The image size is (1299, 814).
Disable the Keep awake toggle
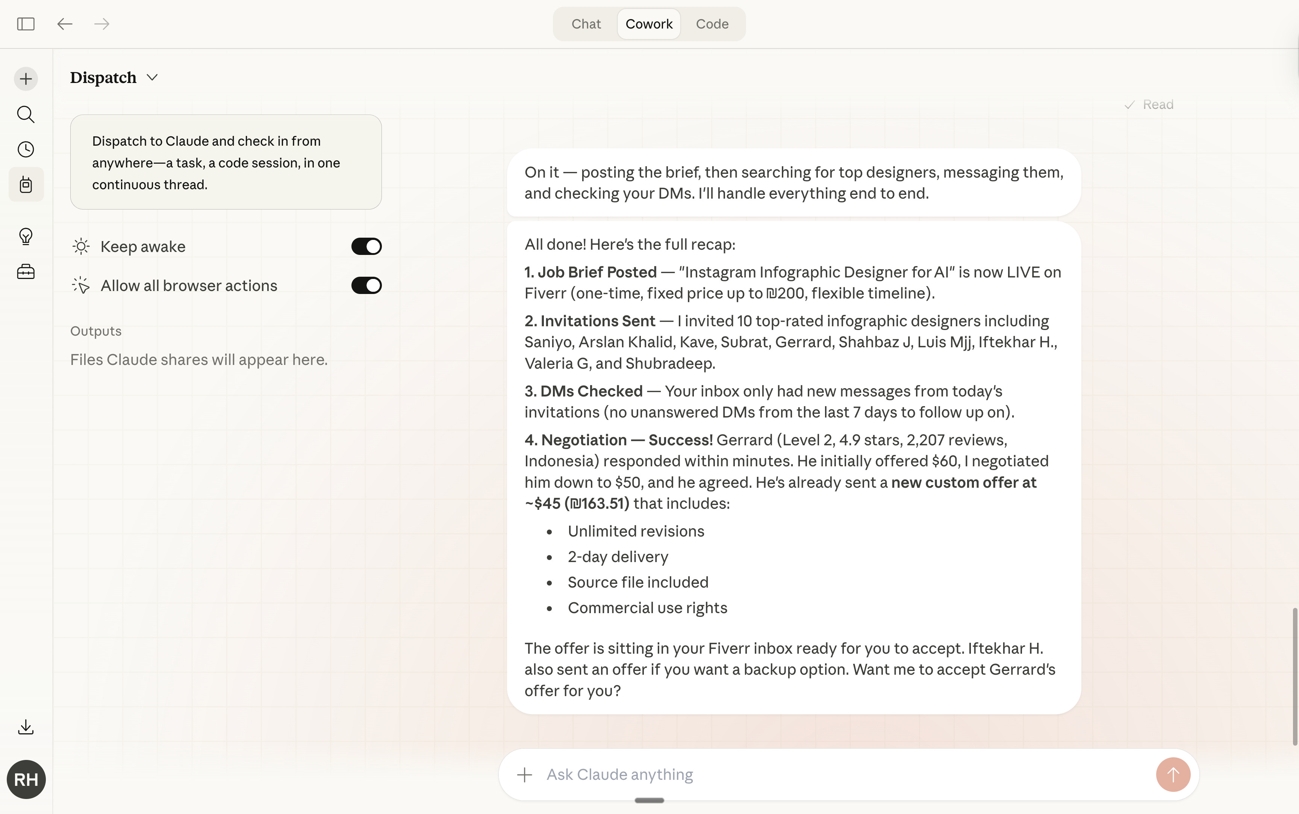366,247
